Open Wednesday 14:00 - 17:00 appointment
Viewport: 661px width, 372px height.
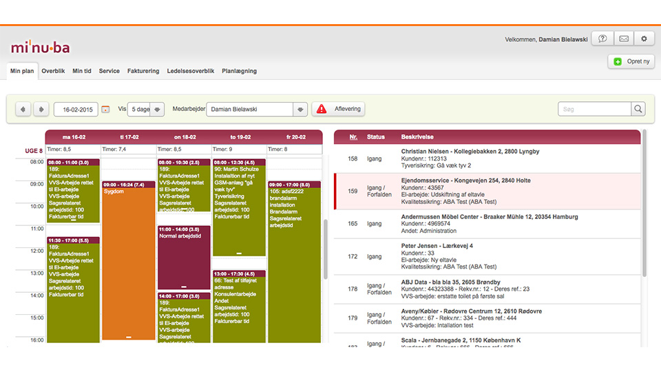(184, 318)
